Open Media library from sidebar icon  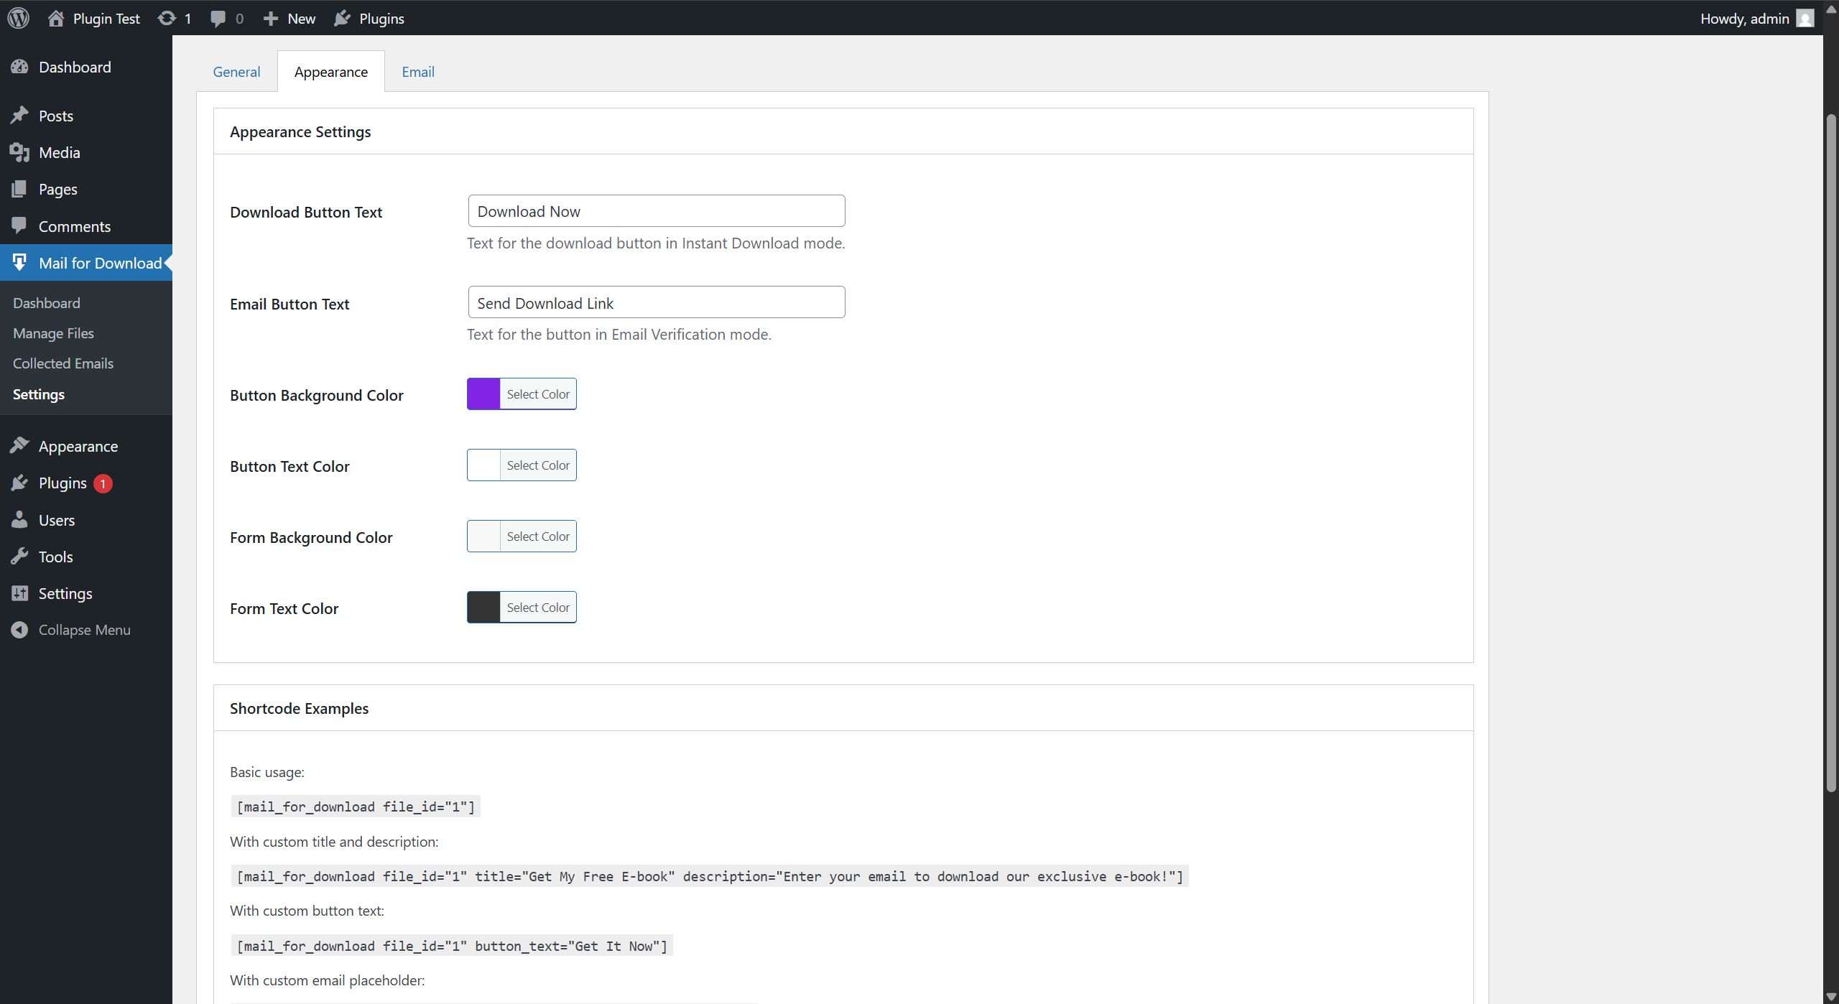[x=19, y=152]
